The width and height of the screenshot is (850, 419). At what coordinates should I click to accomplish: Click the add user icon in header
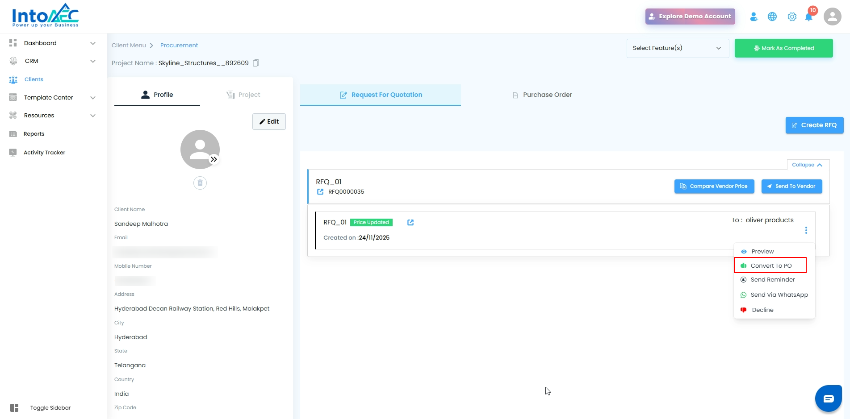pyautogui.click(x=754, y=17)
